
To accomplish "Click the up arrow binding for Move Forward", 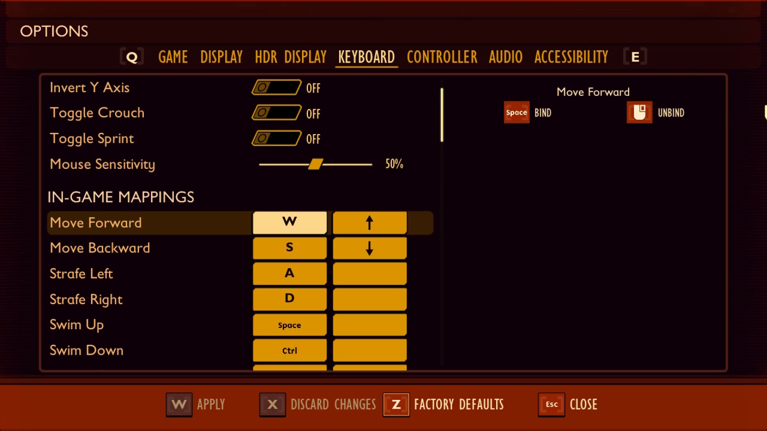I will tap(369, 223).
